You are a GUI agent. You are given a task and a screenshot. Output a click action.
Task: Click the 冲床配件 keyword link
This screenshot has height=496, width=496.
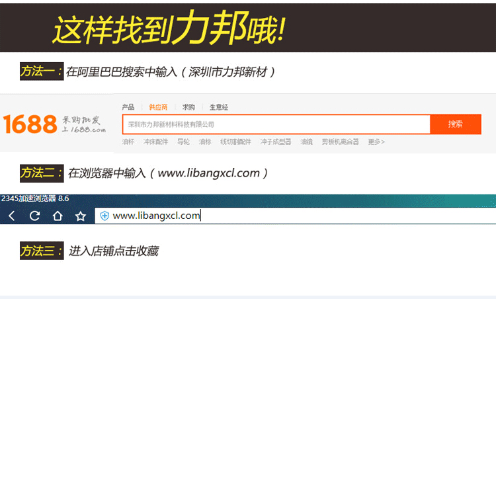(155, 142)
